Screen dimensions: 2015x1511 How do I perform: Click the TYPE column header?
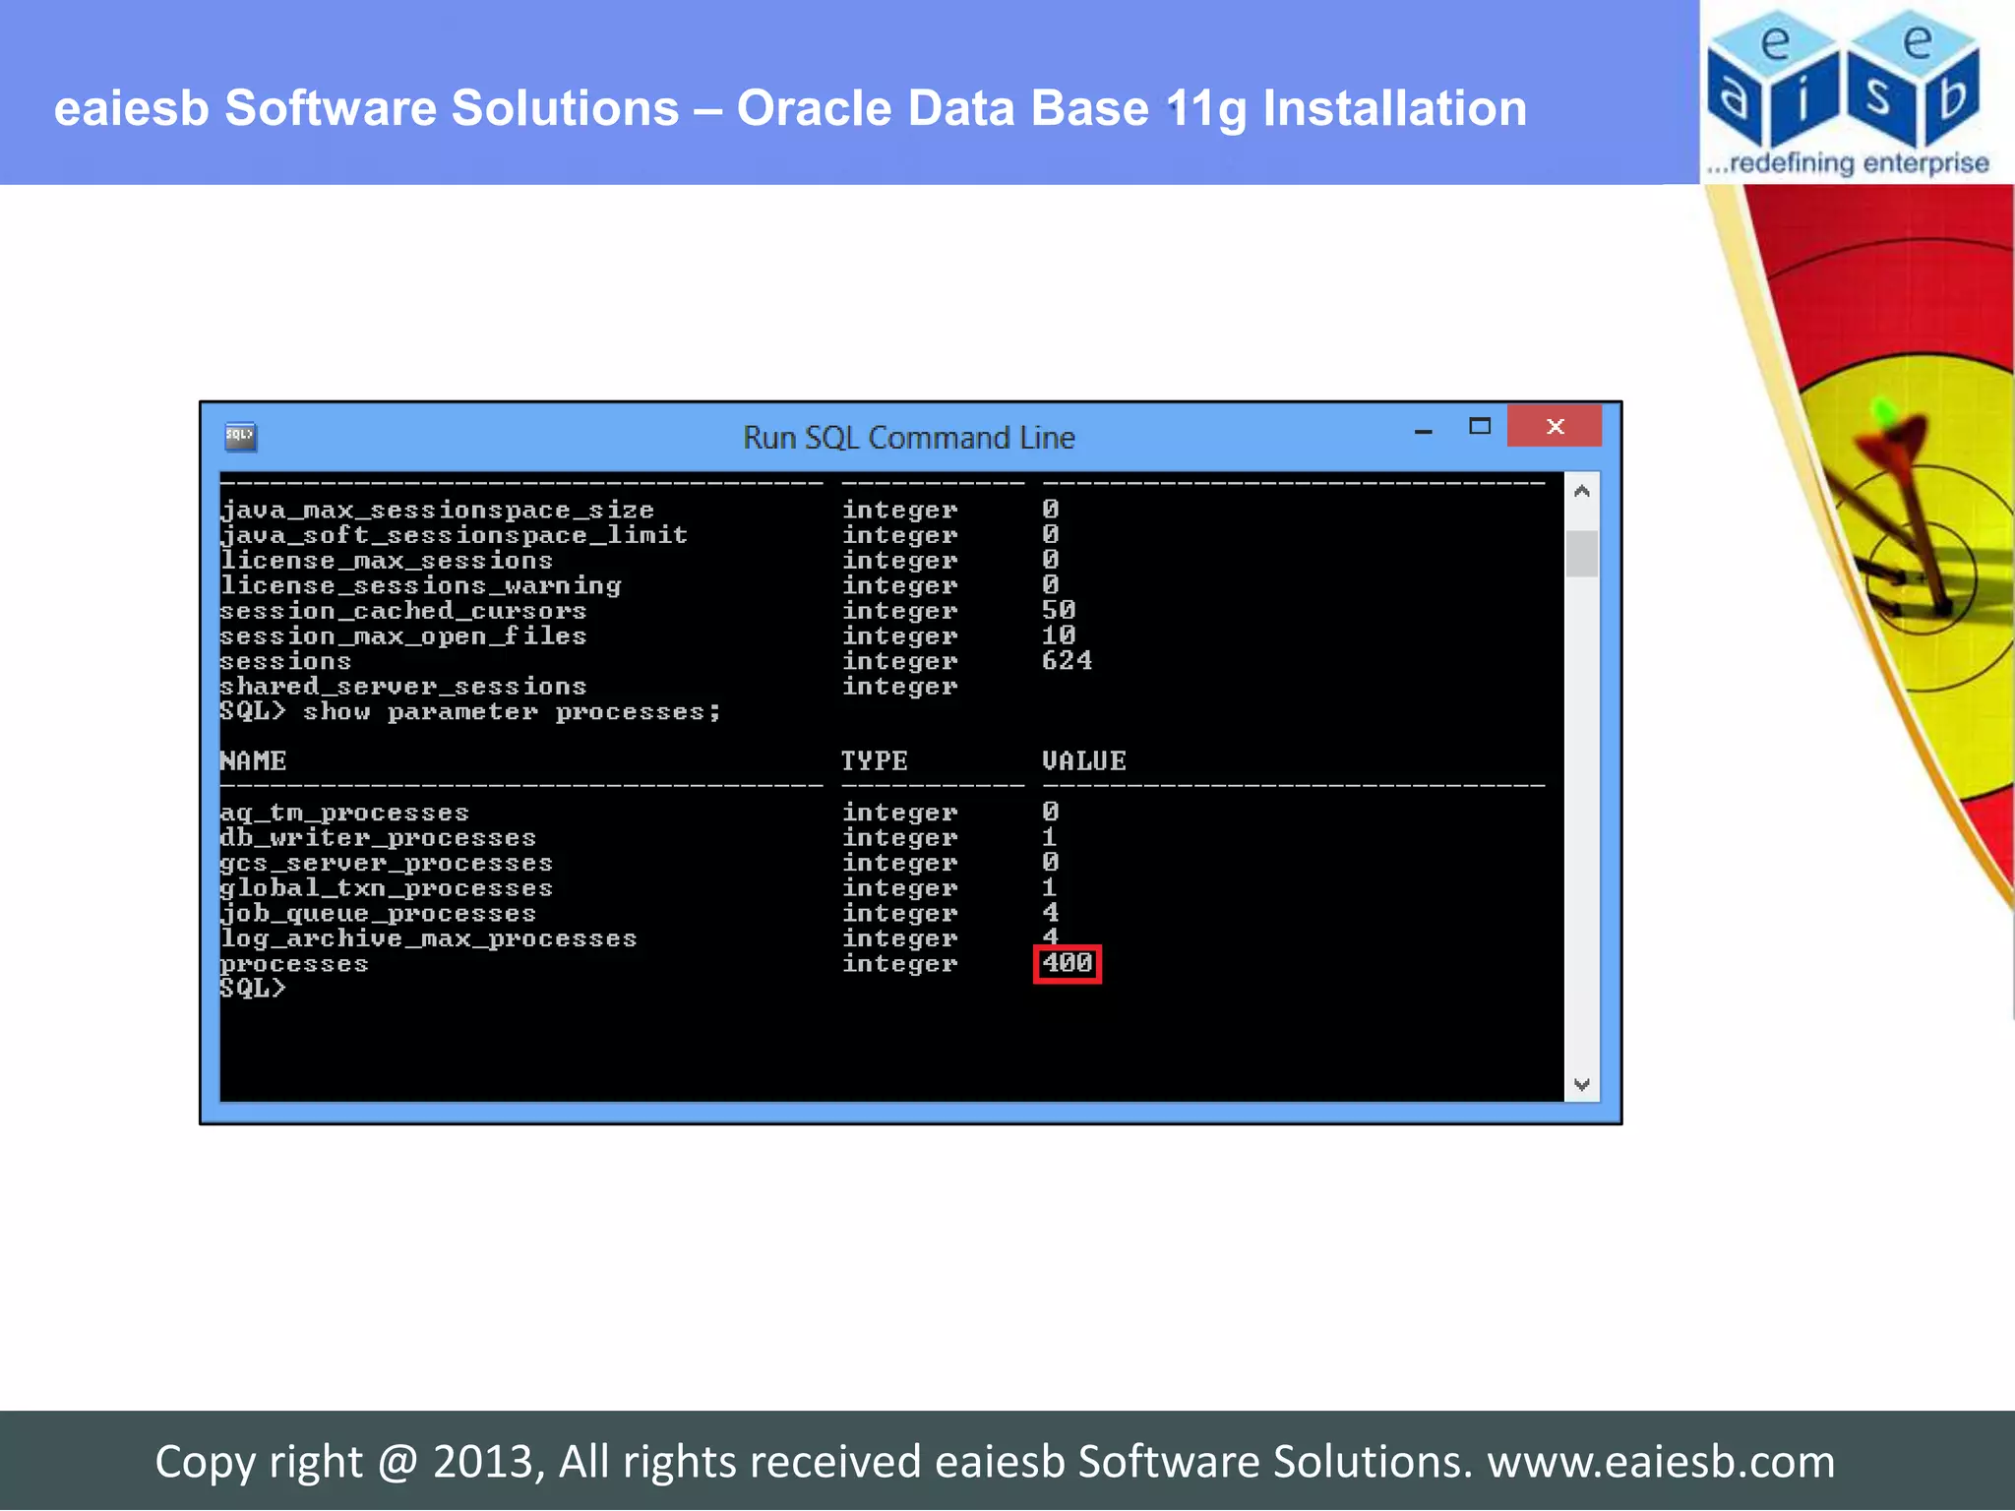pos(875,760)
